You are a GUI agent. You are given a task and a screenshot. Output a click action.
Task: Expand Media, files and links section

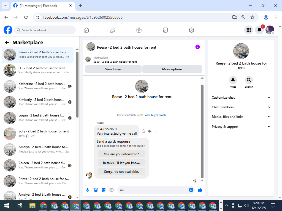(241, 117)
